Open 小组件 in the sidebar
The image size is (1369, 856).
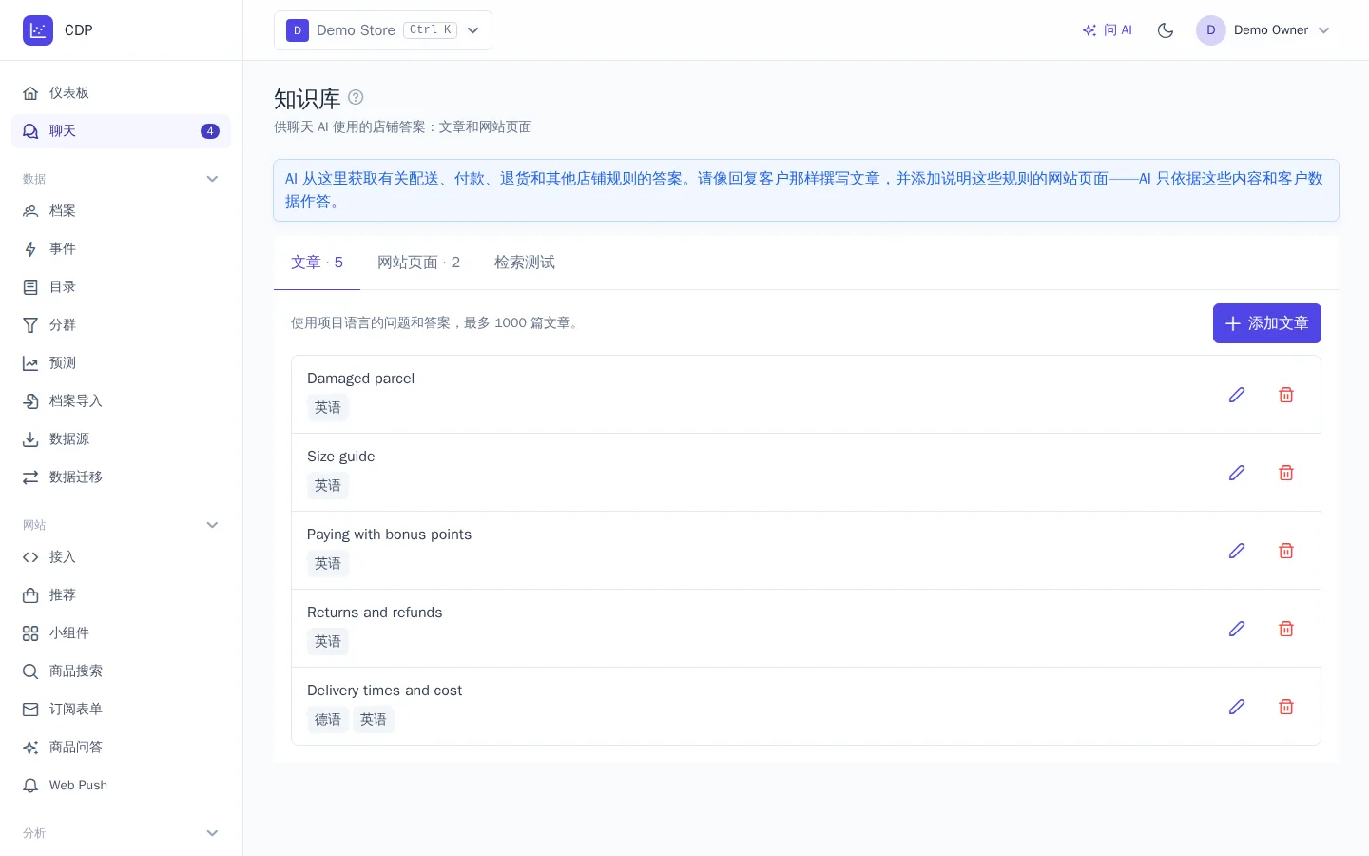click(121, 633)
